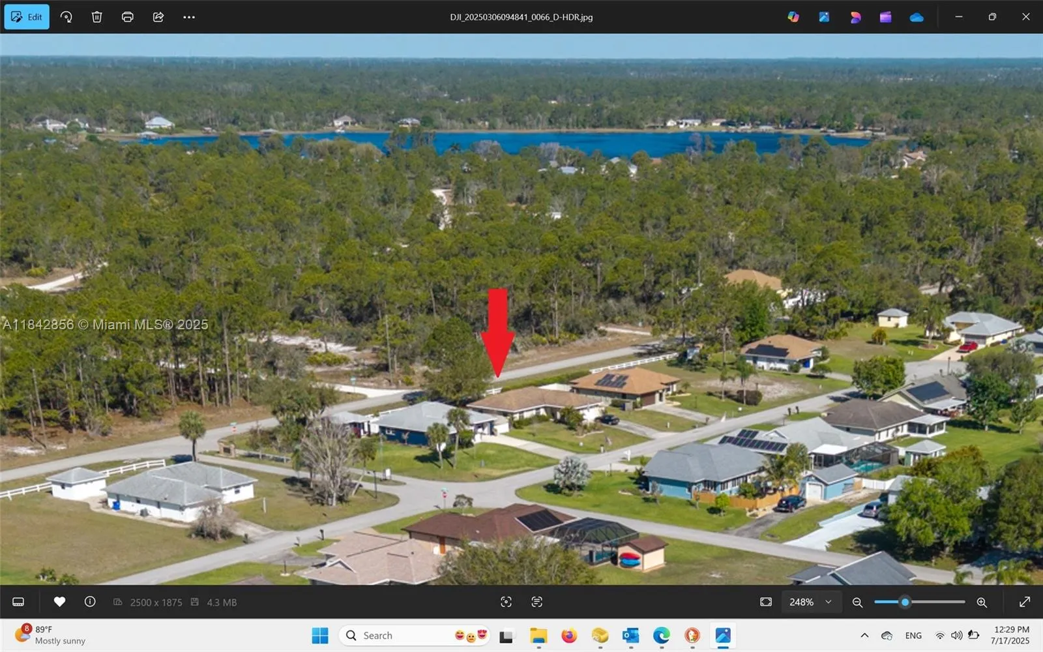Share the photo with the share icon
This screenshot has width=1043, height=652.
pyautogui.click(x=158, y=17)
